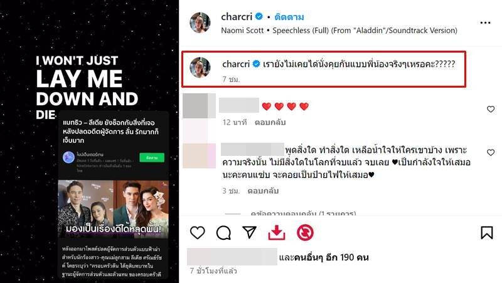Viewport: 502px width, 283px height.
Task: Click the red download arrow icon
Action: [277, 232]
